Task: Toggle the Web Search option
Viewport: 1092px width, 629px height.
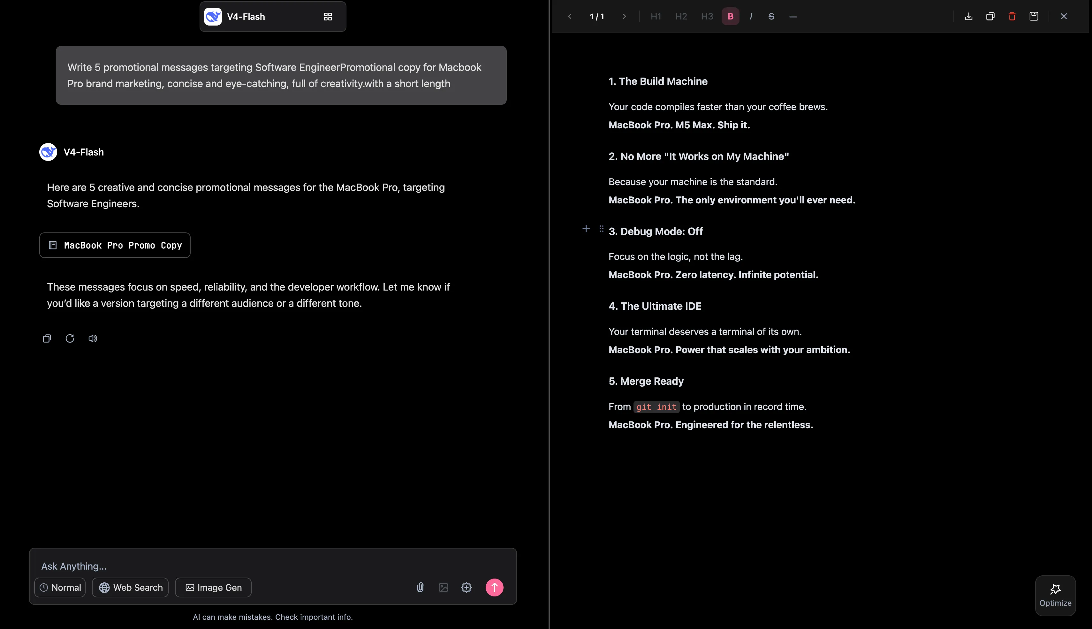Action: [x=131, y=587]
